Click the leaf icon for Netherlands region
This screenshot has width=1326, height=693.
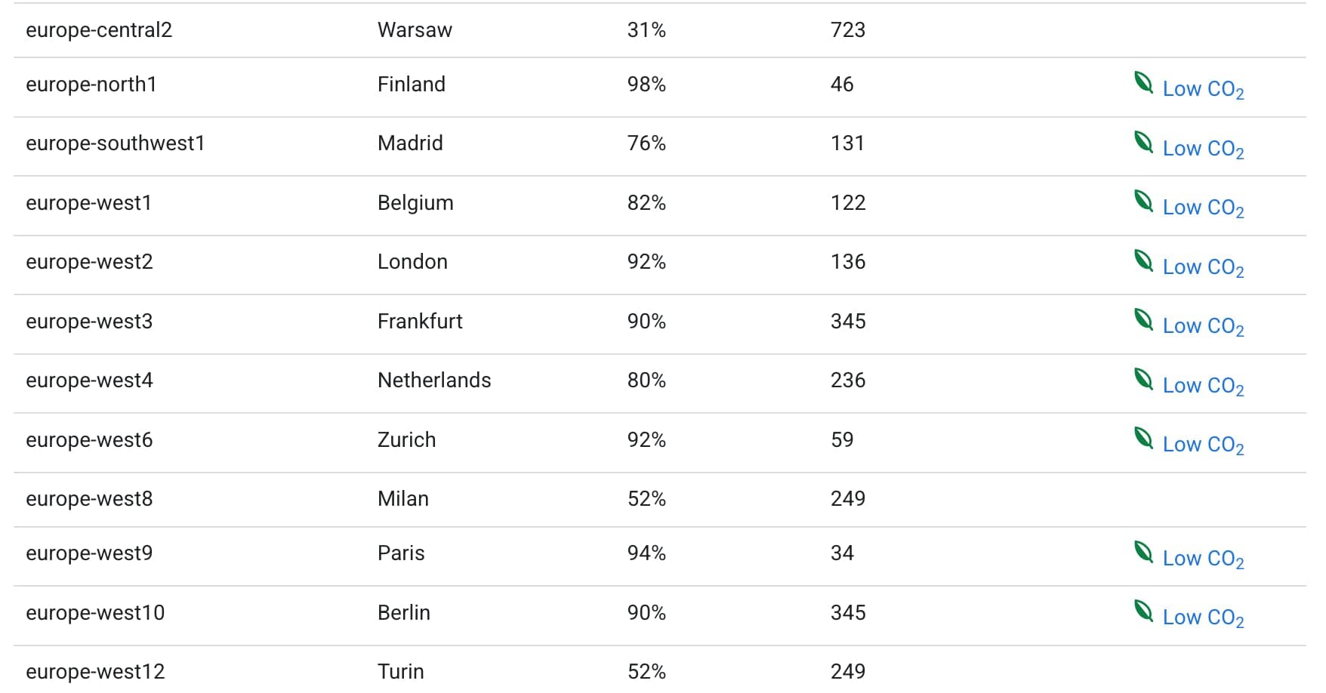1143,379
